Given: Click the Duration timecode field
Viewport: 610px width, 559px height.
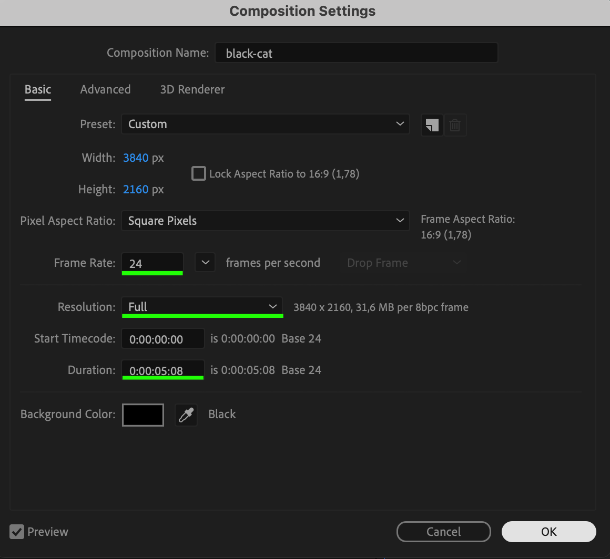Looking at the screenshot, I should pos(162,370).
